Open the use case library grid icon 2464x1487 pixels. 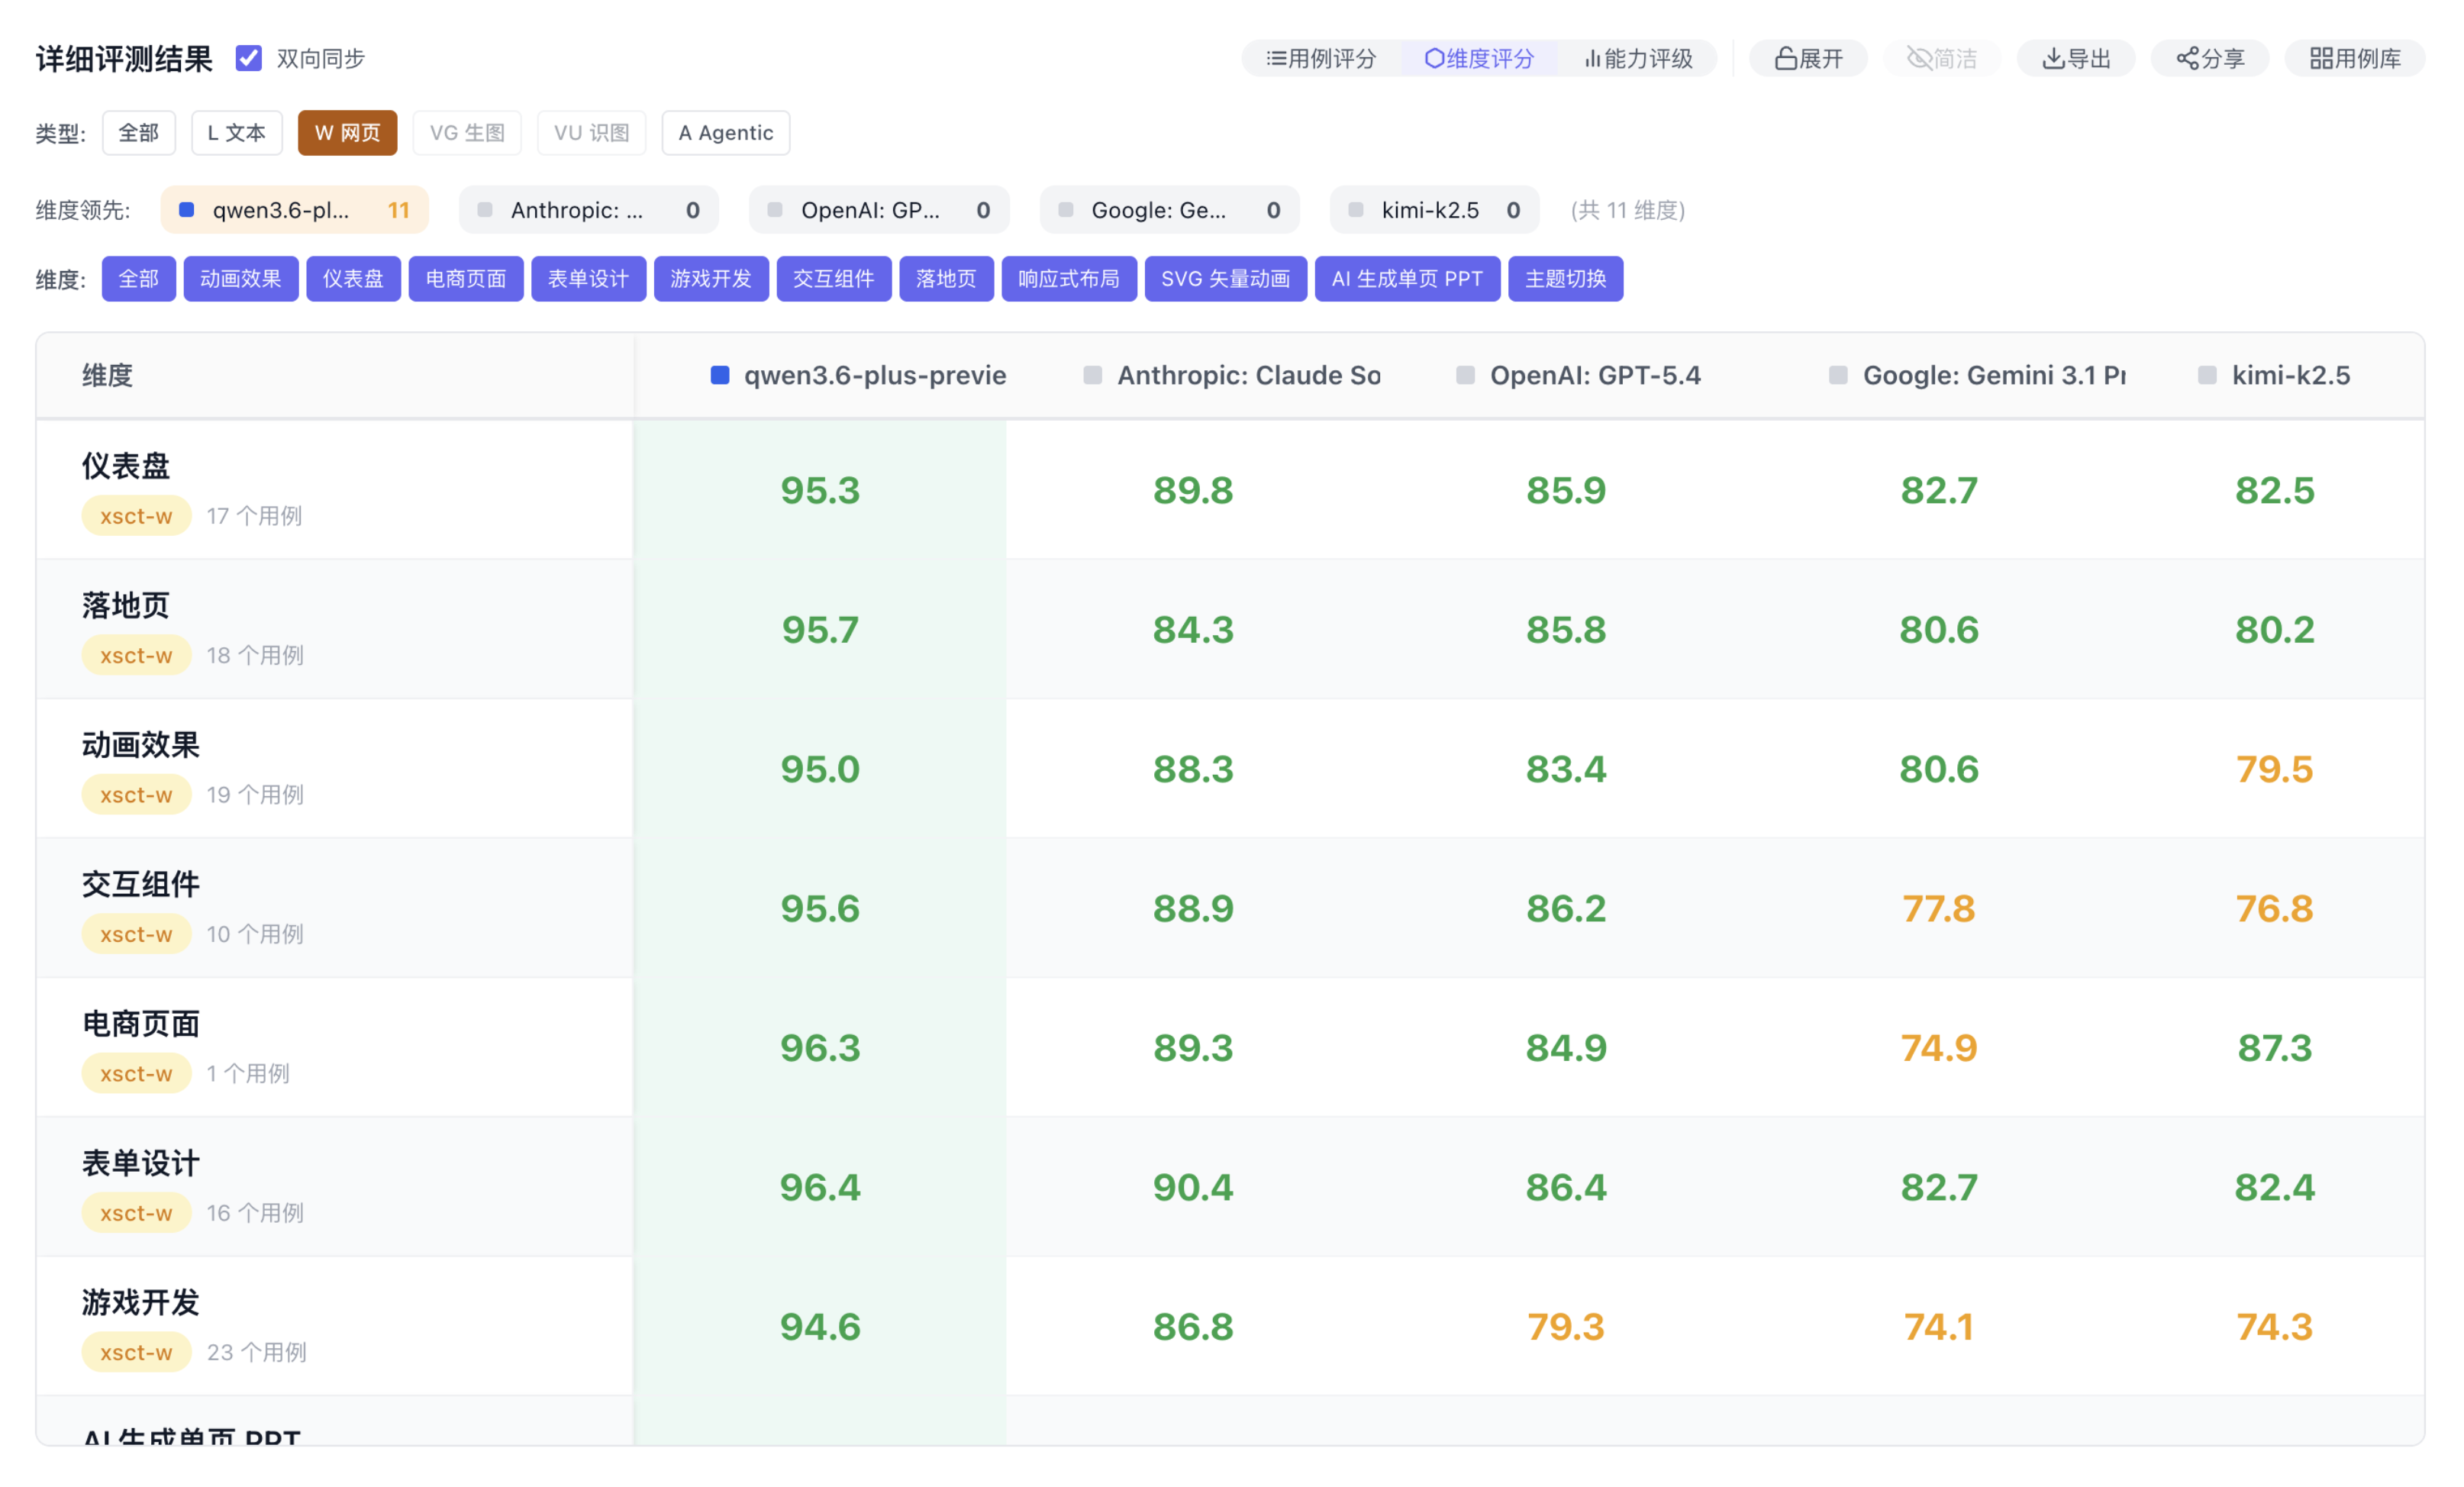[x=2321, y=59]
